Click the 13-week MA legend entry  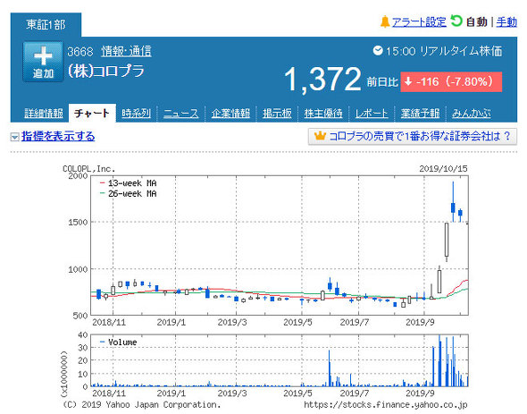129,183
